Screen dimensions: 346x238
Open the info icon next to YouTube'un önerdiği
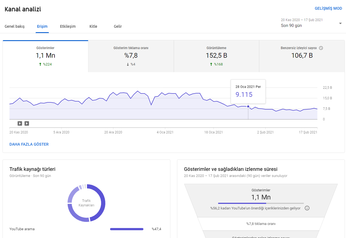click(x=307, y=208)
